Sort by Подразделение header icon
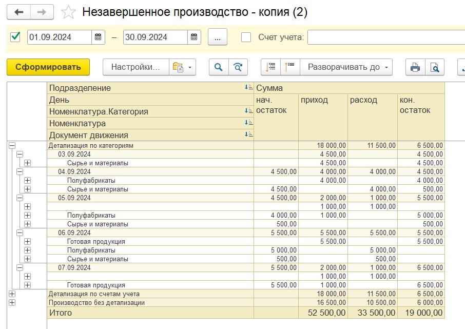 coord(248,87)
